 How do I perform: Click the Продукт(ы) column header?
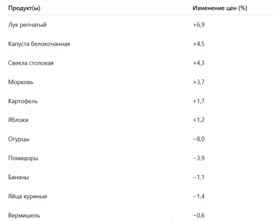point(24,8)
